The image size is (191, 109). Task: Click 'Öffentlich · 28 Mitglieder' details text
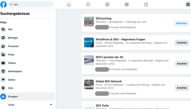point(110,22)
